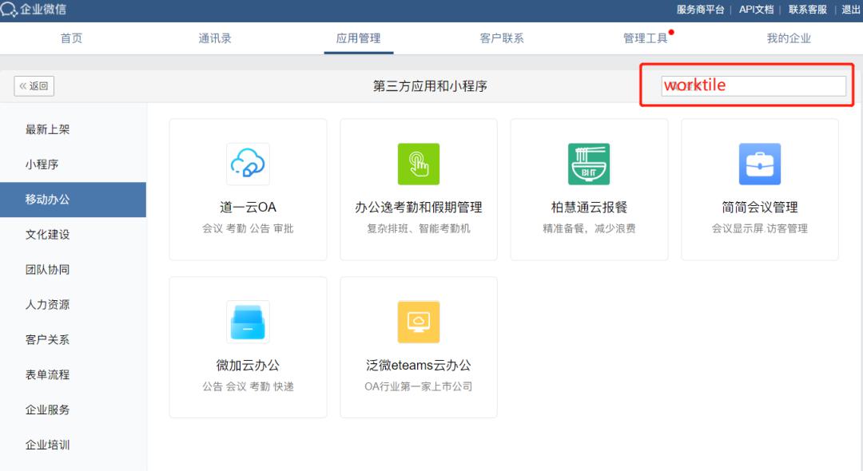Open the 企业服务 category
Image resolution: width=863 pixels, height=471 pixels.
click(x=47, y=410)
